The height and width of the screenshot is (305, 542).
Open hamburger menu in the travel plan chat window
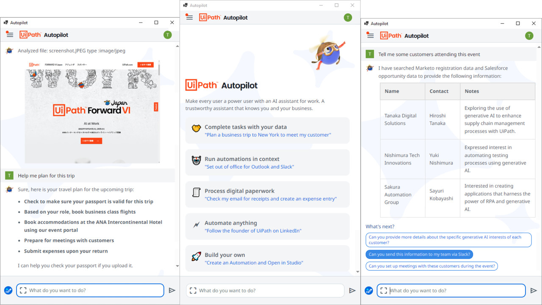(x=10, y=35)
